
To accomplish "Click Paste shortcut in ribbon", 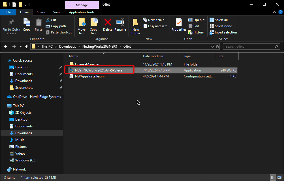I will point(59,32).
